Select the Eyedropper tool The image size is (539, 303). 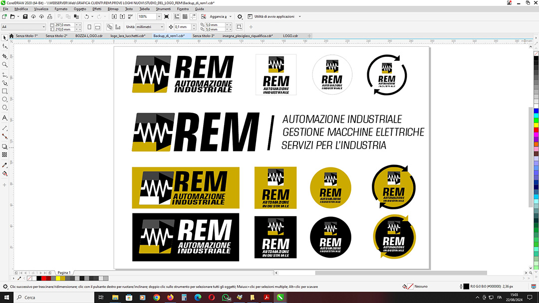pos(4,165)
